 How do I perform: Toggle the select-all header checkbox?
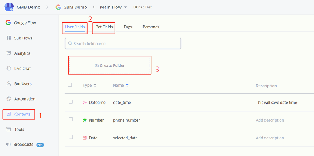pos(70,85)
